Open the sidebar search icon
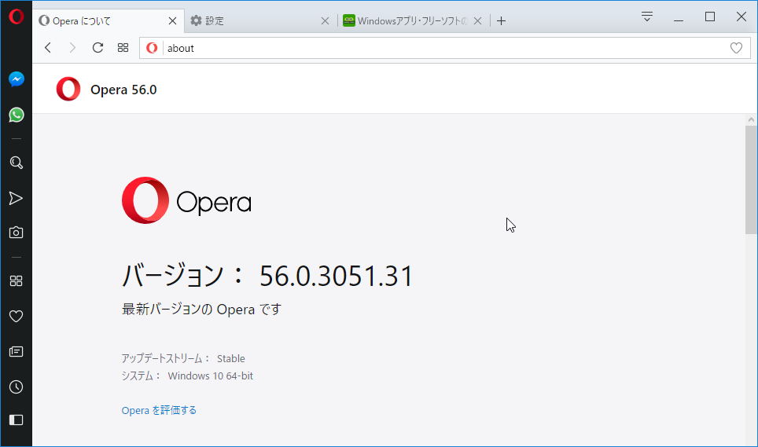Viewport: 758px width, 447px height. click(x=16, y=163)
